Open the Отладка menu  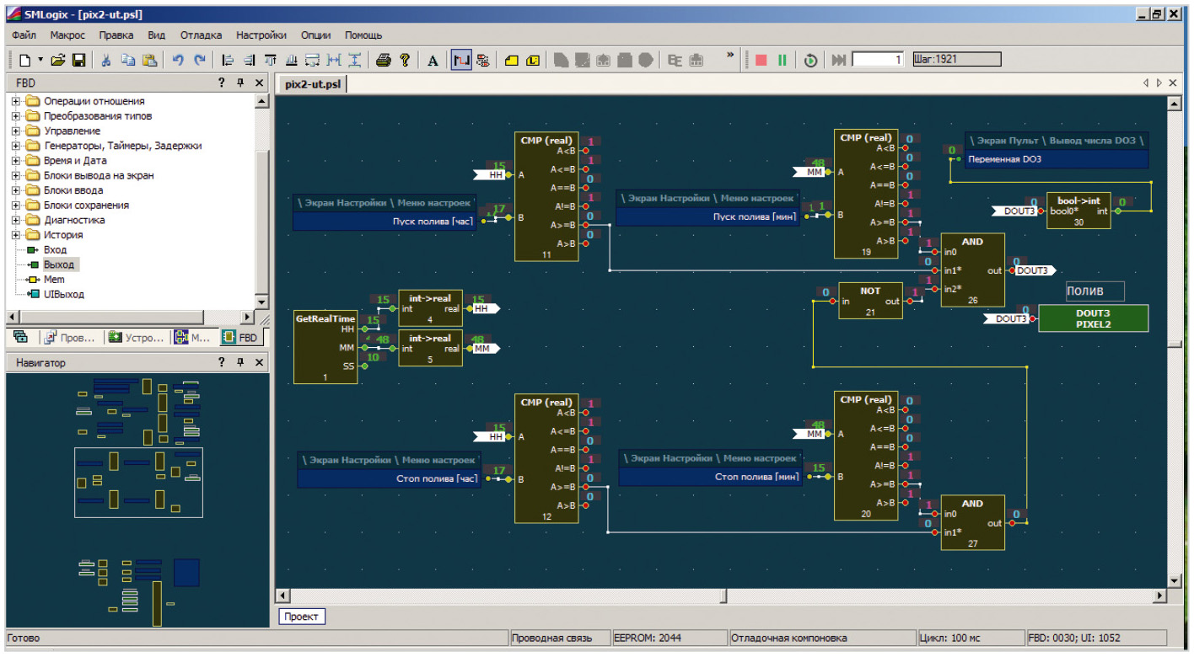pyautogui.click(x=201, y=35)
